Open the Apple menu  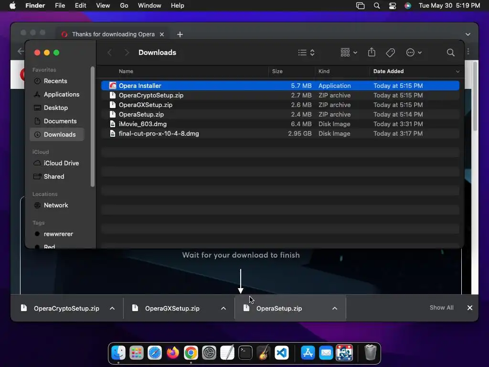pos(12,6)
